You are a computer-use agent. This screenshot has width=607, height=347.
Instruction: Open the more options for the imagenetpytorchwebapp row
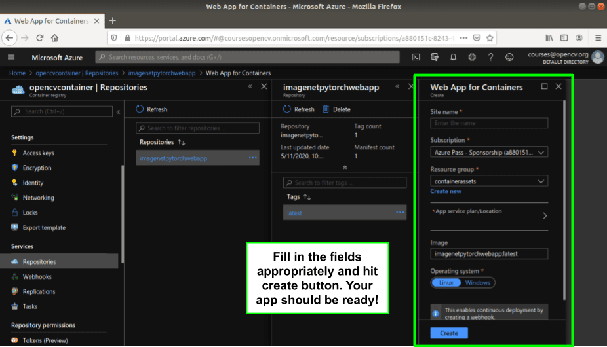253,158
